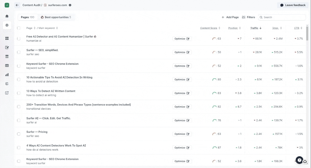Screen dimensions: 311x168
Task: Open the table icon in sidebar
Action: (x=7, y=66)
